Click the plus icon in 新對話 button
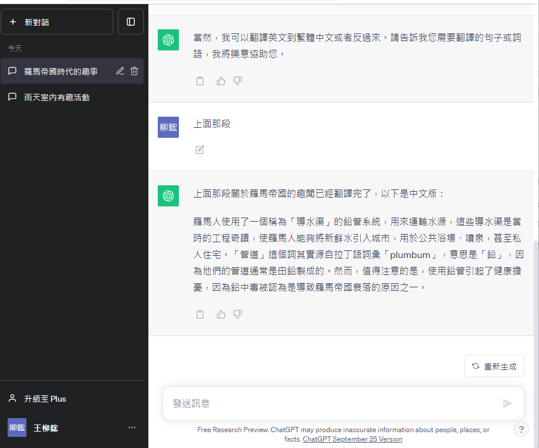This screenshot has width=539, height=448. 13,22
